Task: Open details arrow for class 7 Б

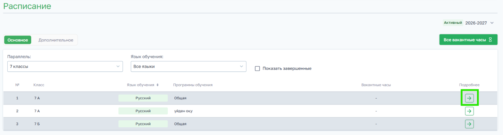Action: pyautogui.click(x=469, y=124)
